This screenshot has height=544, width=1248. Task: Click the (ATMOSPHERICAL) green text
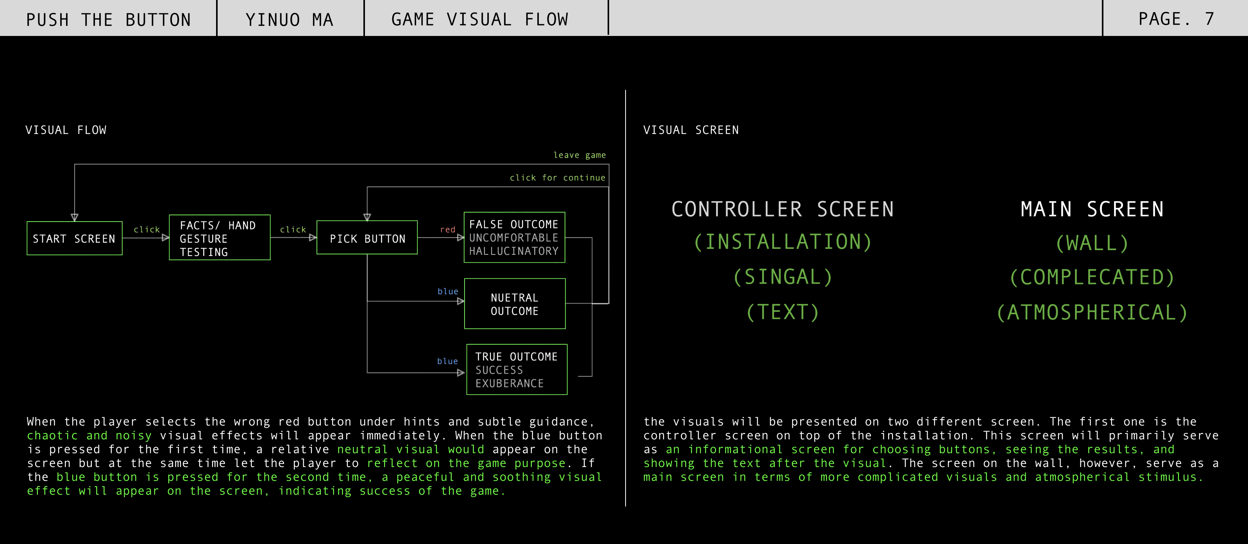click(1092, 313)
